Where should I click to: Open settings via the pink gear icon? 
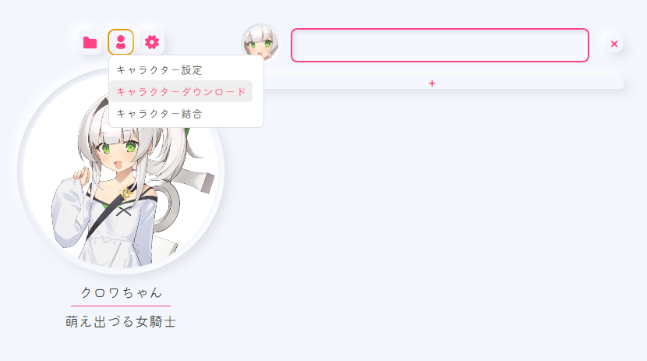pyautogui.click(x=152, y=42)
